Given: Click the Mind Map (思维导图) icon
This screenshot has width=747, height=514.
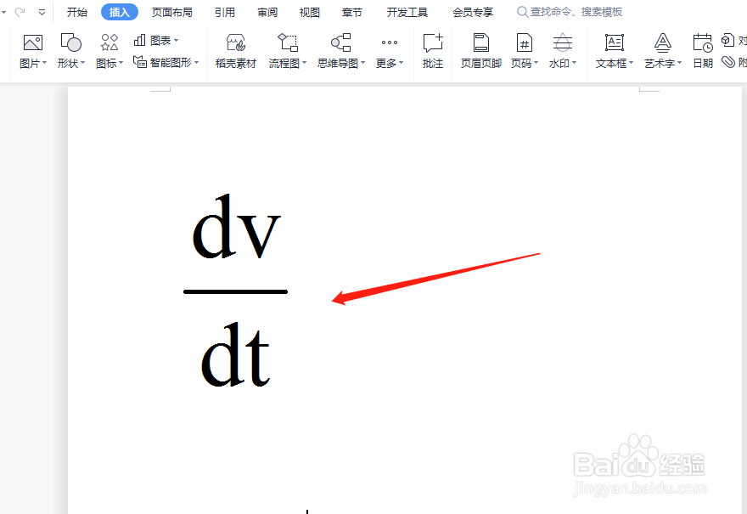Looking at the screenshot, I should click(x=341, y=42).
